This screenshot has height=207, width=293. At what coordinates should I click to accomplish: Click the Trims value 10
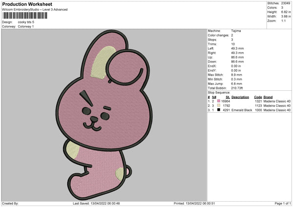click(x=233, y=44)
